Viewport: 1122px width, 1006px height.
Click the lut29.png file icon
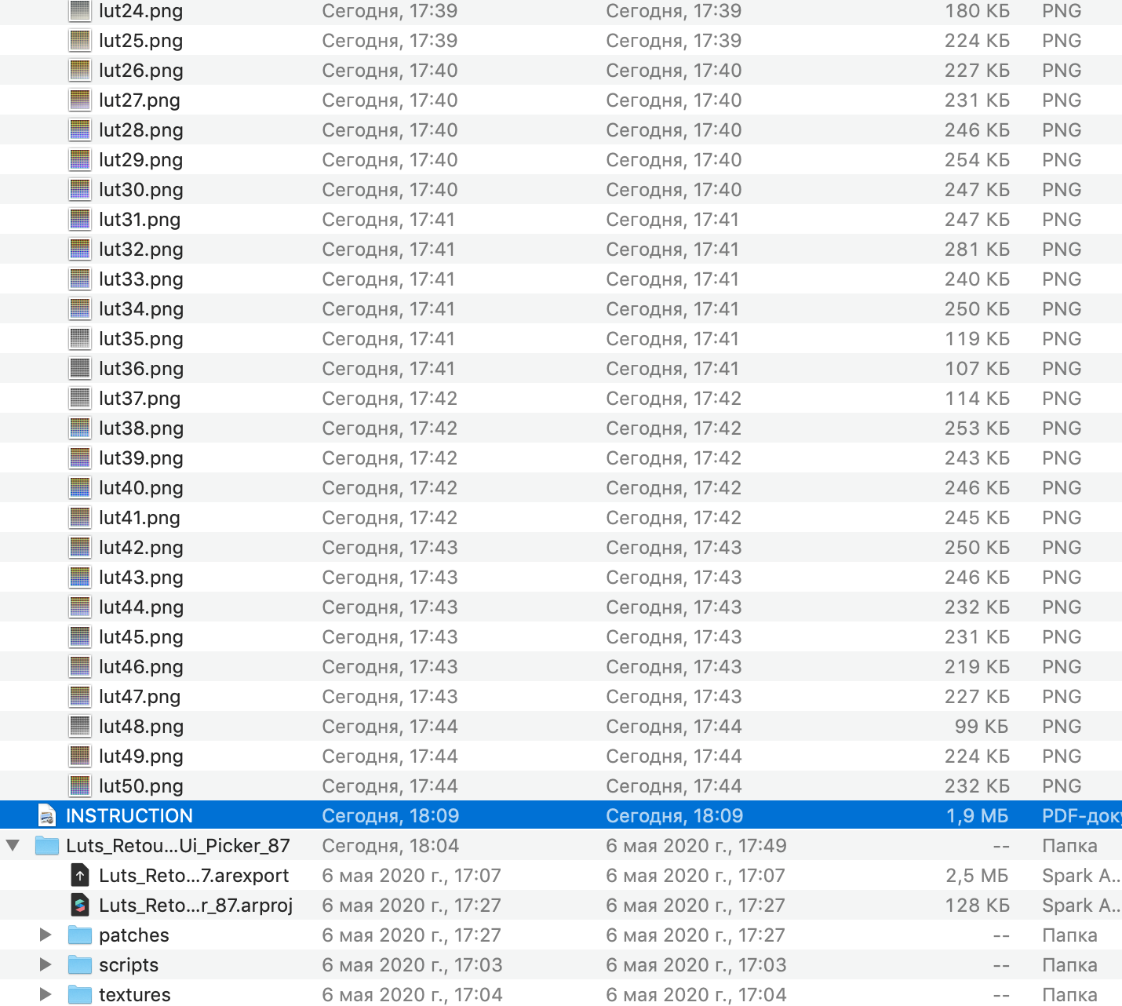pyautogui.click(x=80, y=160)
